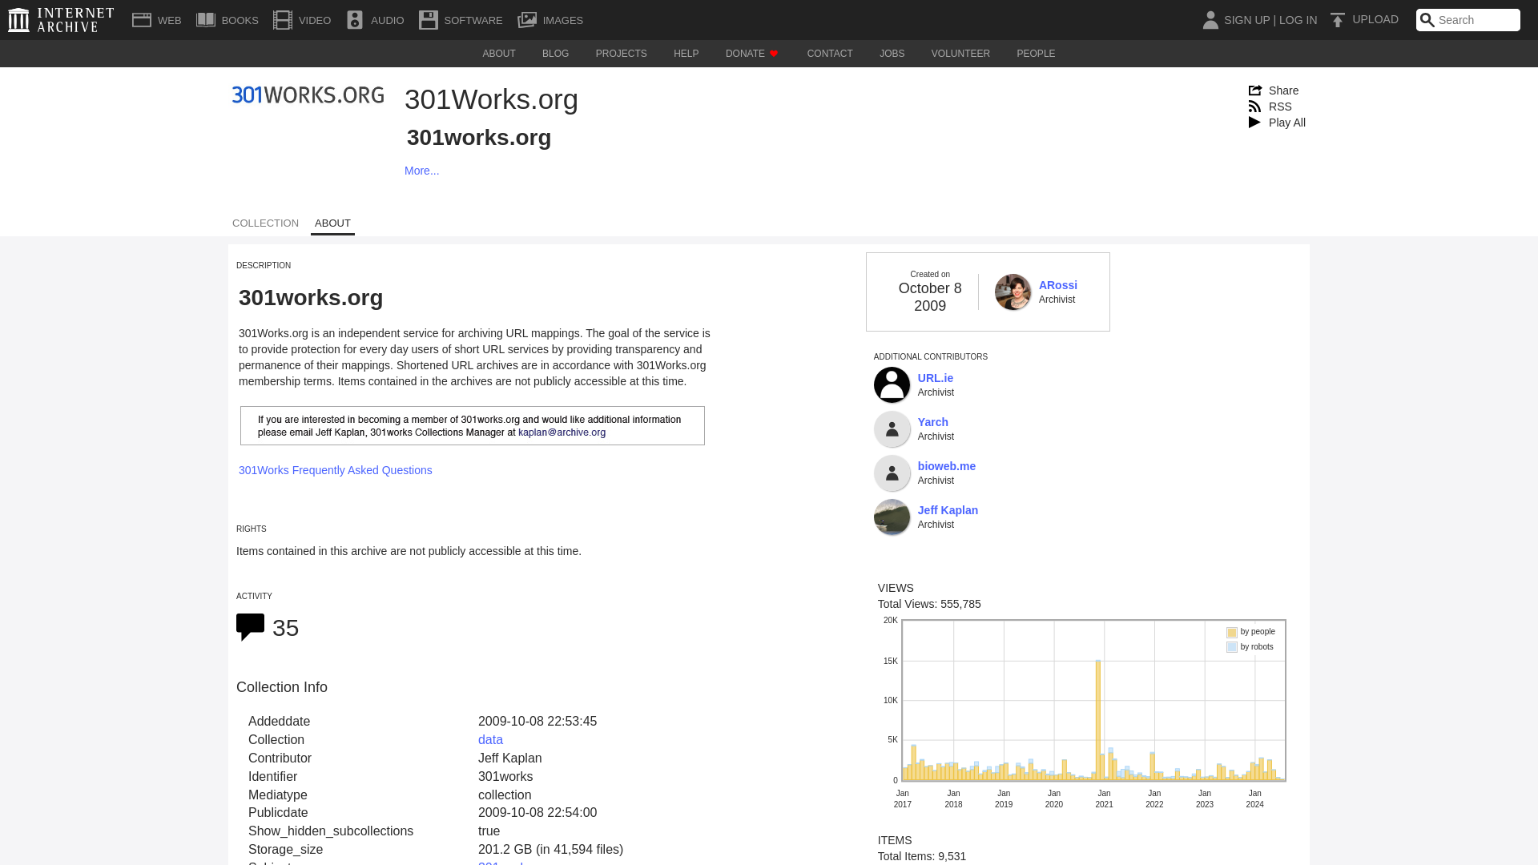Click the URL.ie contributor avatar
Image resolution: width=1538 pixels, height=865 pixels.
click(x=892, y=385)
